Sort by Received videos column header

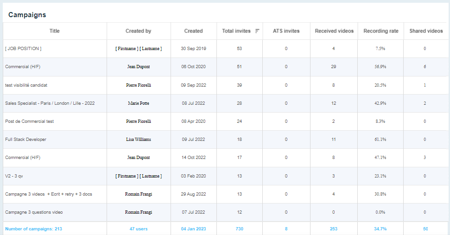pos(334,31)
